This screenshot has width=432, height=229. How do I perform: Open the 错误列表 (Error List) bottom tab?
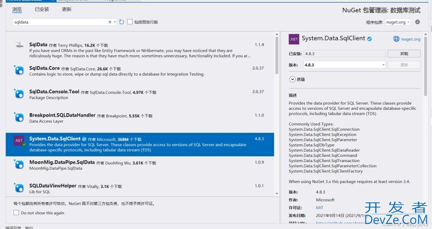[13, 228]
